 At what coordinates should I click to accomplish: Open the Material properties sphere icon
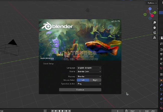[x=161, y=108]
